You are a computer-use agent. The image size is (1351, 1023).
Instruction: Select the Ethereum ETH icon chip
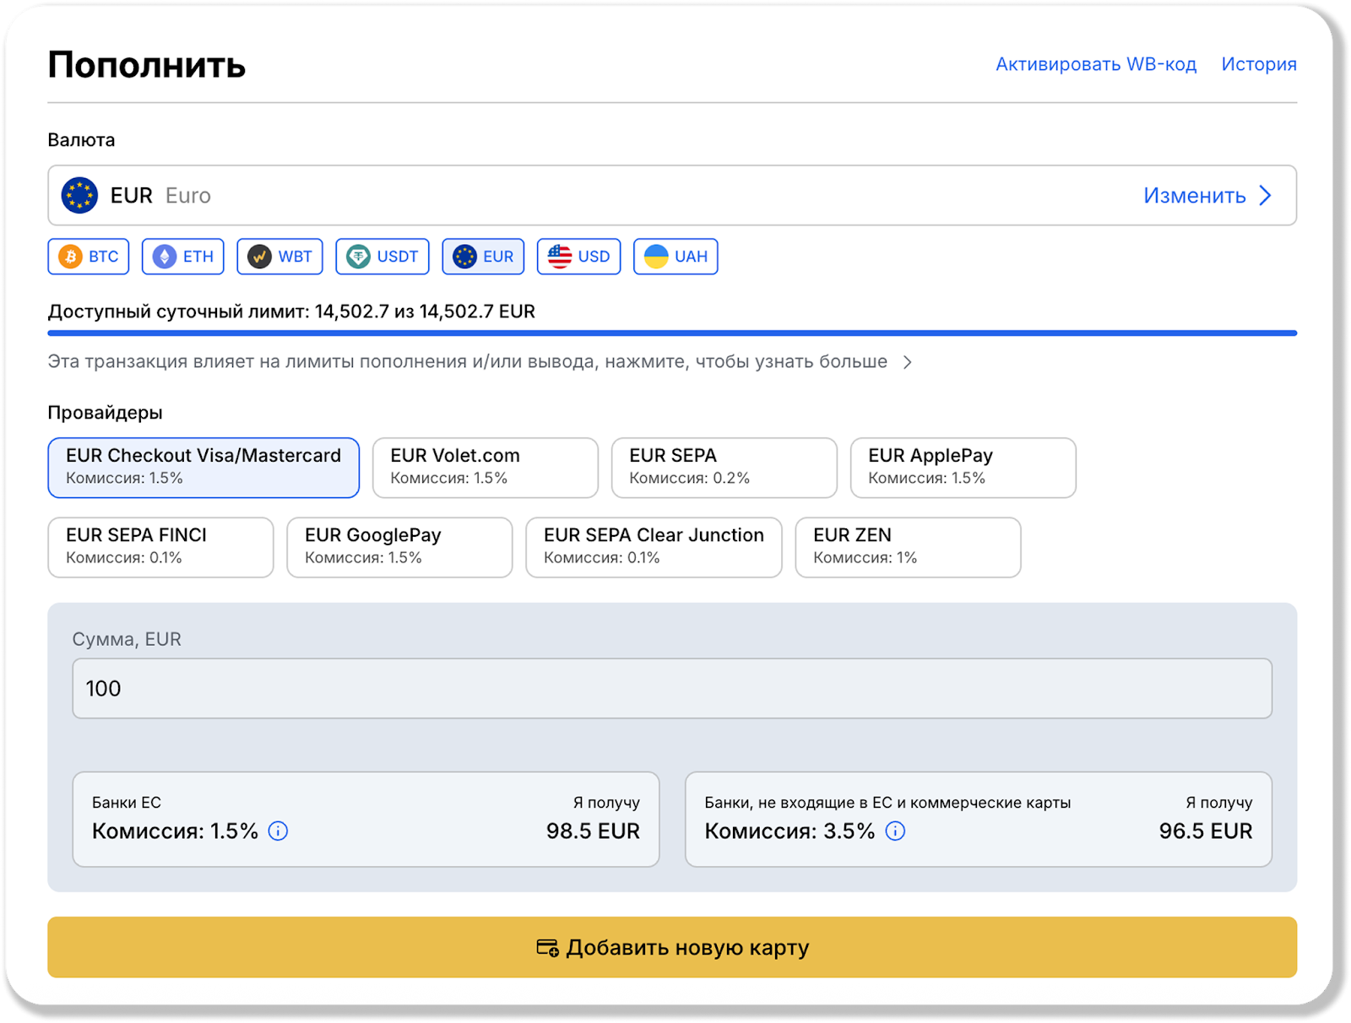165,257
